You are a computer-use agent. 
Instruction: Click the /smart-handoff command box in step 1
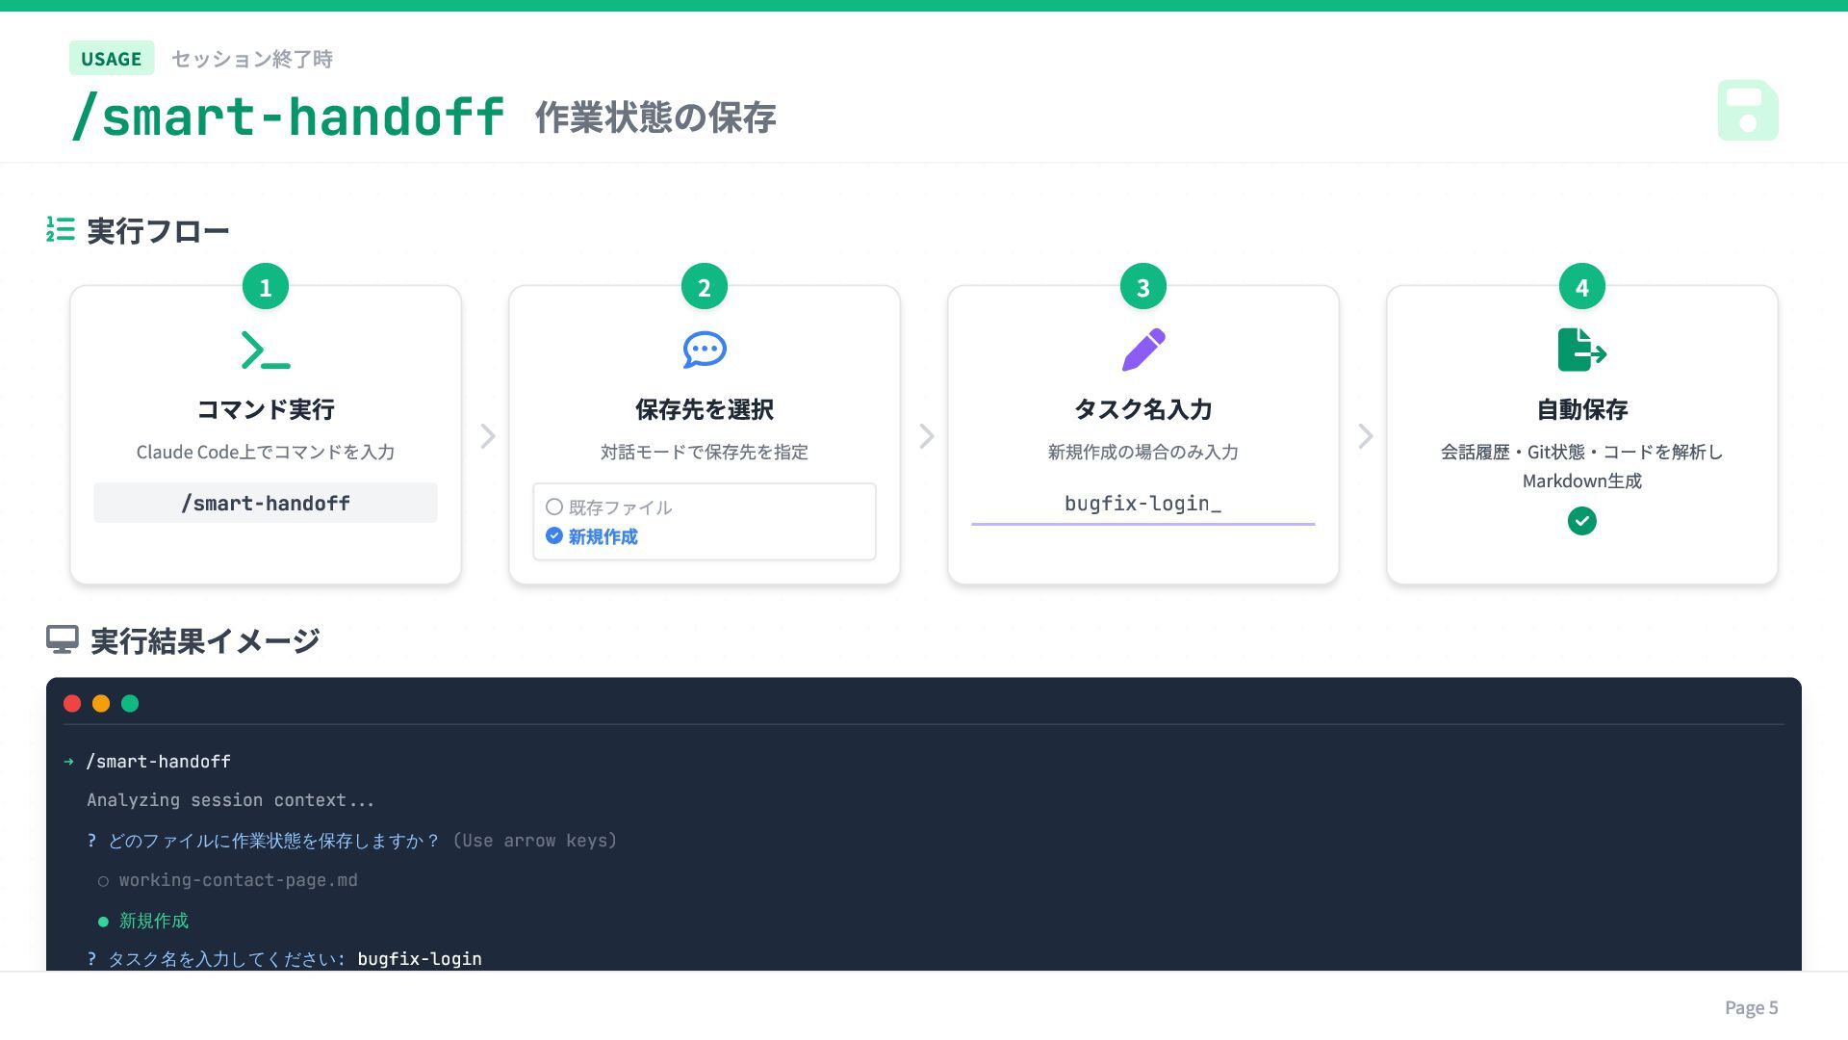pos(266,503)
